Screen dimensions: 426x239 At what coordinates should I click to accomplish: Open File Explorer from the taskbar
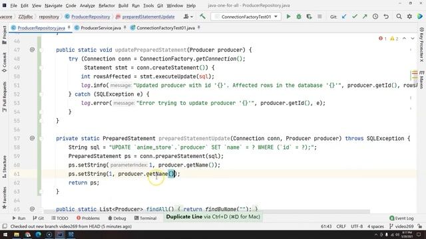point(17,234)
